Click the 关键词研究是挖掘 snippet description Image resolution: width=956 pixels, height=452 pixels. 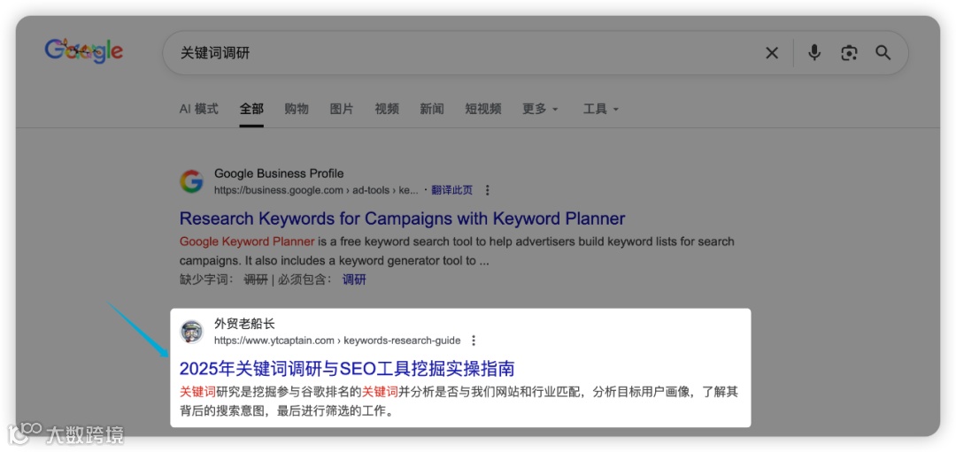tap(459, 402)
